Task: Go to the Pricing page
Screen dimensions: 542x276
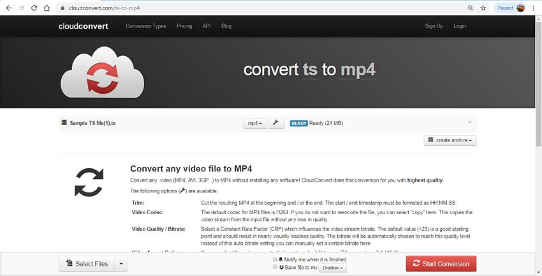Action: (x=184, y=26)
